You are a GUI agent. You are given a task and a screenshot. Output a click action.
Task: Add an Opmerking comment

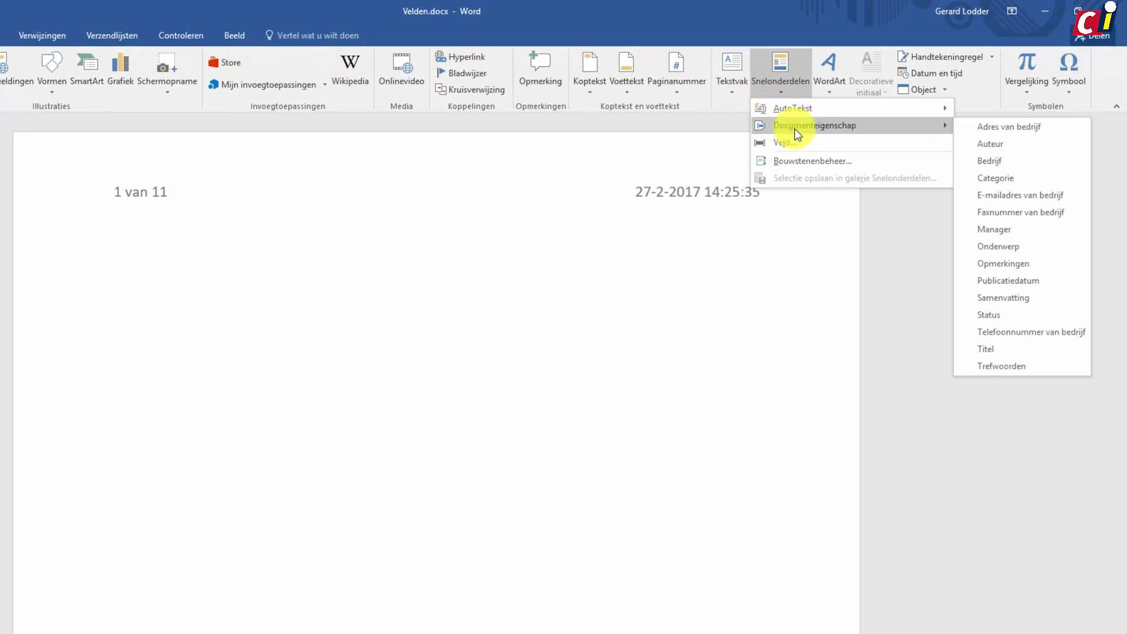(x=540, y=69)
